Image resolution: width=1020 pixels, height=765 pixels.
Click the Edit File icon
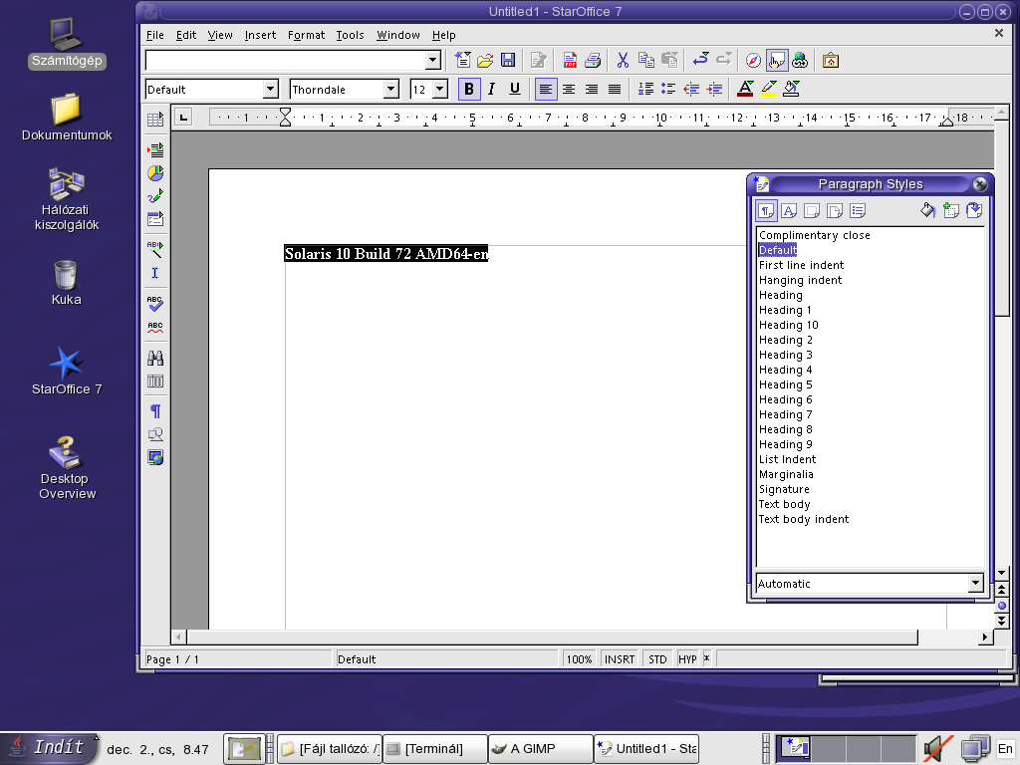click(x=538, y=61)
